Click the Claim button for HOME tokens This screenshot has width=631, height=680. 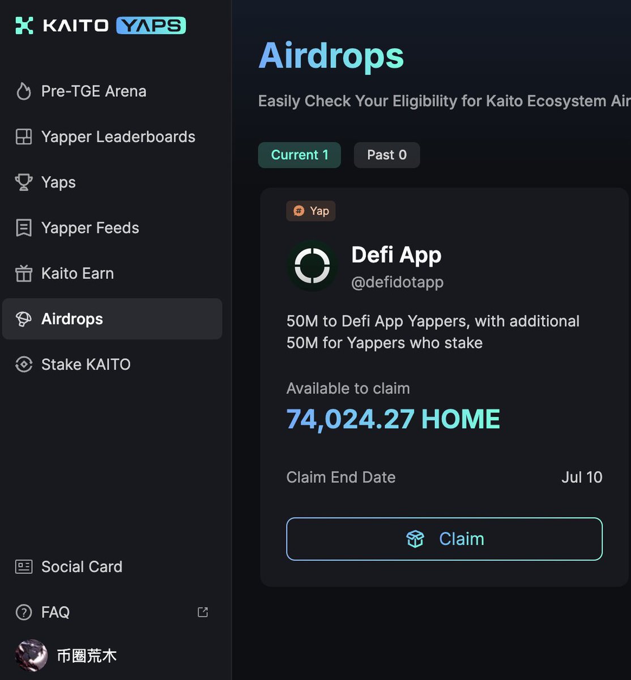(x=445, y=539)
